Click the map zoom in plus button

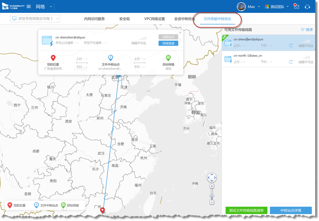[212, 186]
